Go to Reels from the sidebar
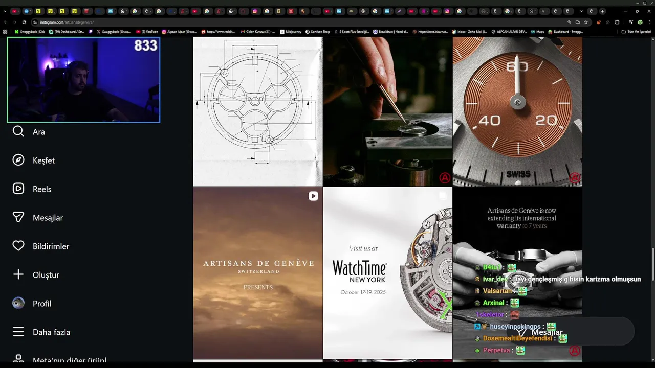 tap(32, 189)
